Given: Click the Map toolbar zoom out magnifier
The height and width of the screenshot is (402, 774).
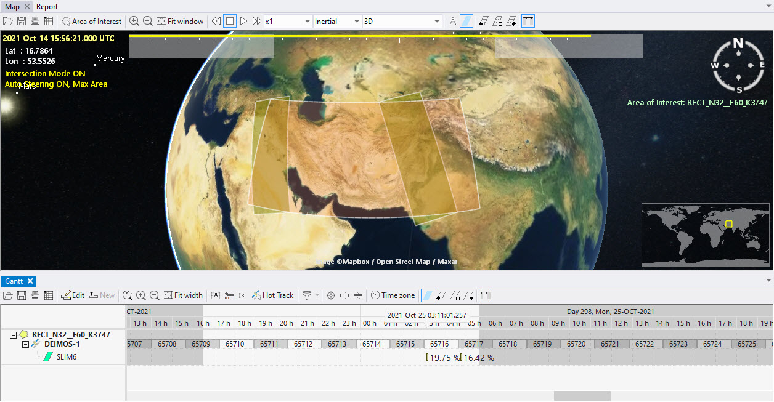Looking at the screenshot, I should point(148,21).
